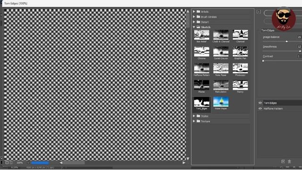Expand the Stylize filter folder
This screenshot has width=302, height=170.
194,116
